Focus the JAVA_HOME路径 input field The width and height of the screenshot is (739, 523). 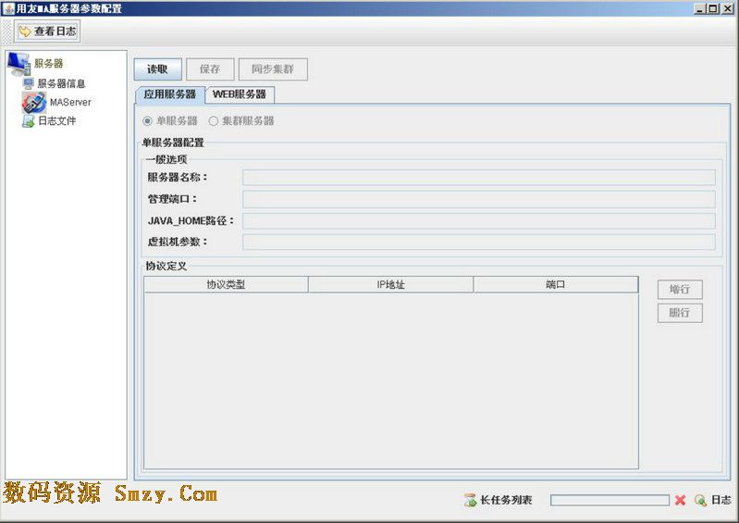pos(479,220)
